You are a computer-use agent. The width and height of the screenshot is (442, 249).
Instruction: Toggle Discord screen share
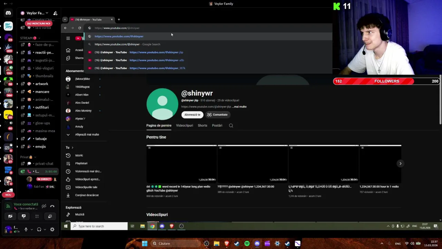23,216
